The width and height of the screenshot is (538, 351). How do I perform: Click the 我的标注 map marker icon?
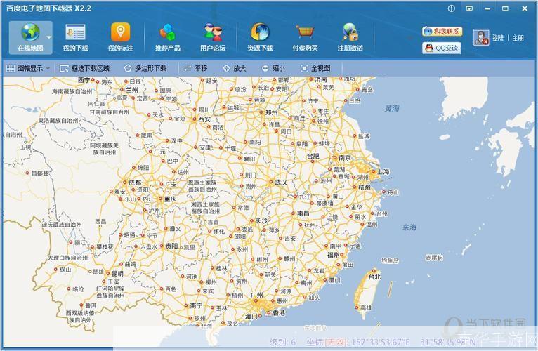click(x=120, y=33)
